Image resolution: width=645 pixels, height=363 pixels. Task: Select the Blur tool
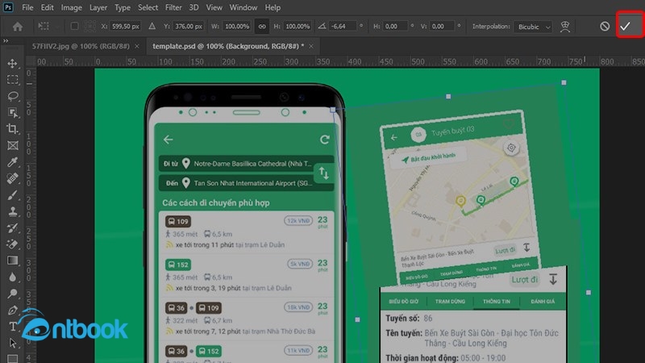(12, 277)
